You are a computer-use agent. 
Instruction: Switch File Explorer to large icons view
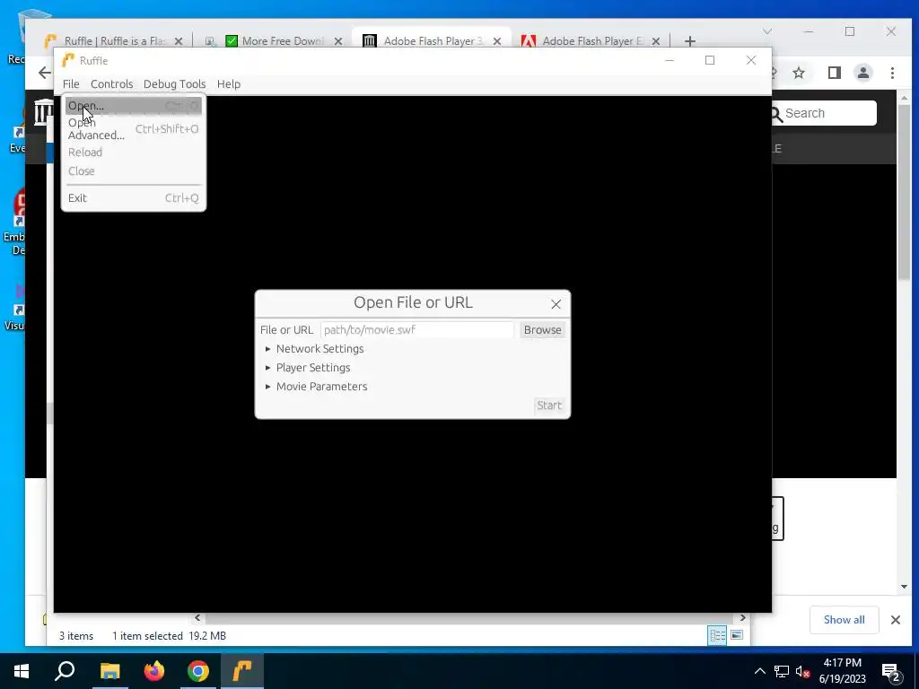(x=737, y=636)
